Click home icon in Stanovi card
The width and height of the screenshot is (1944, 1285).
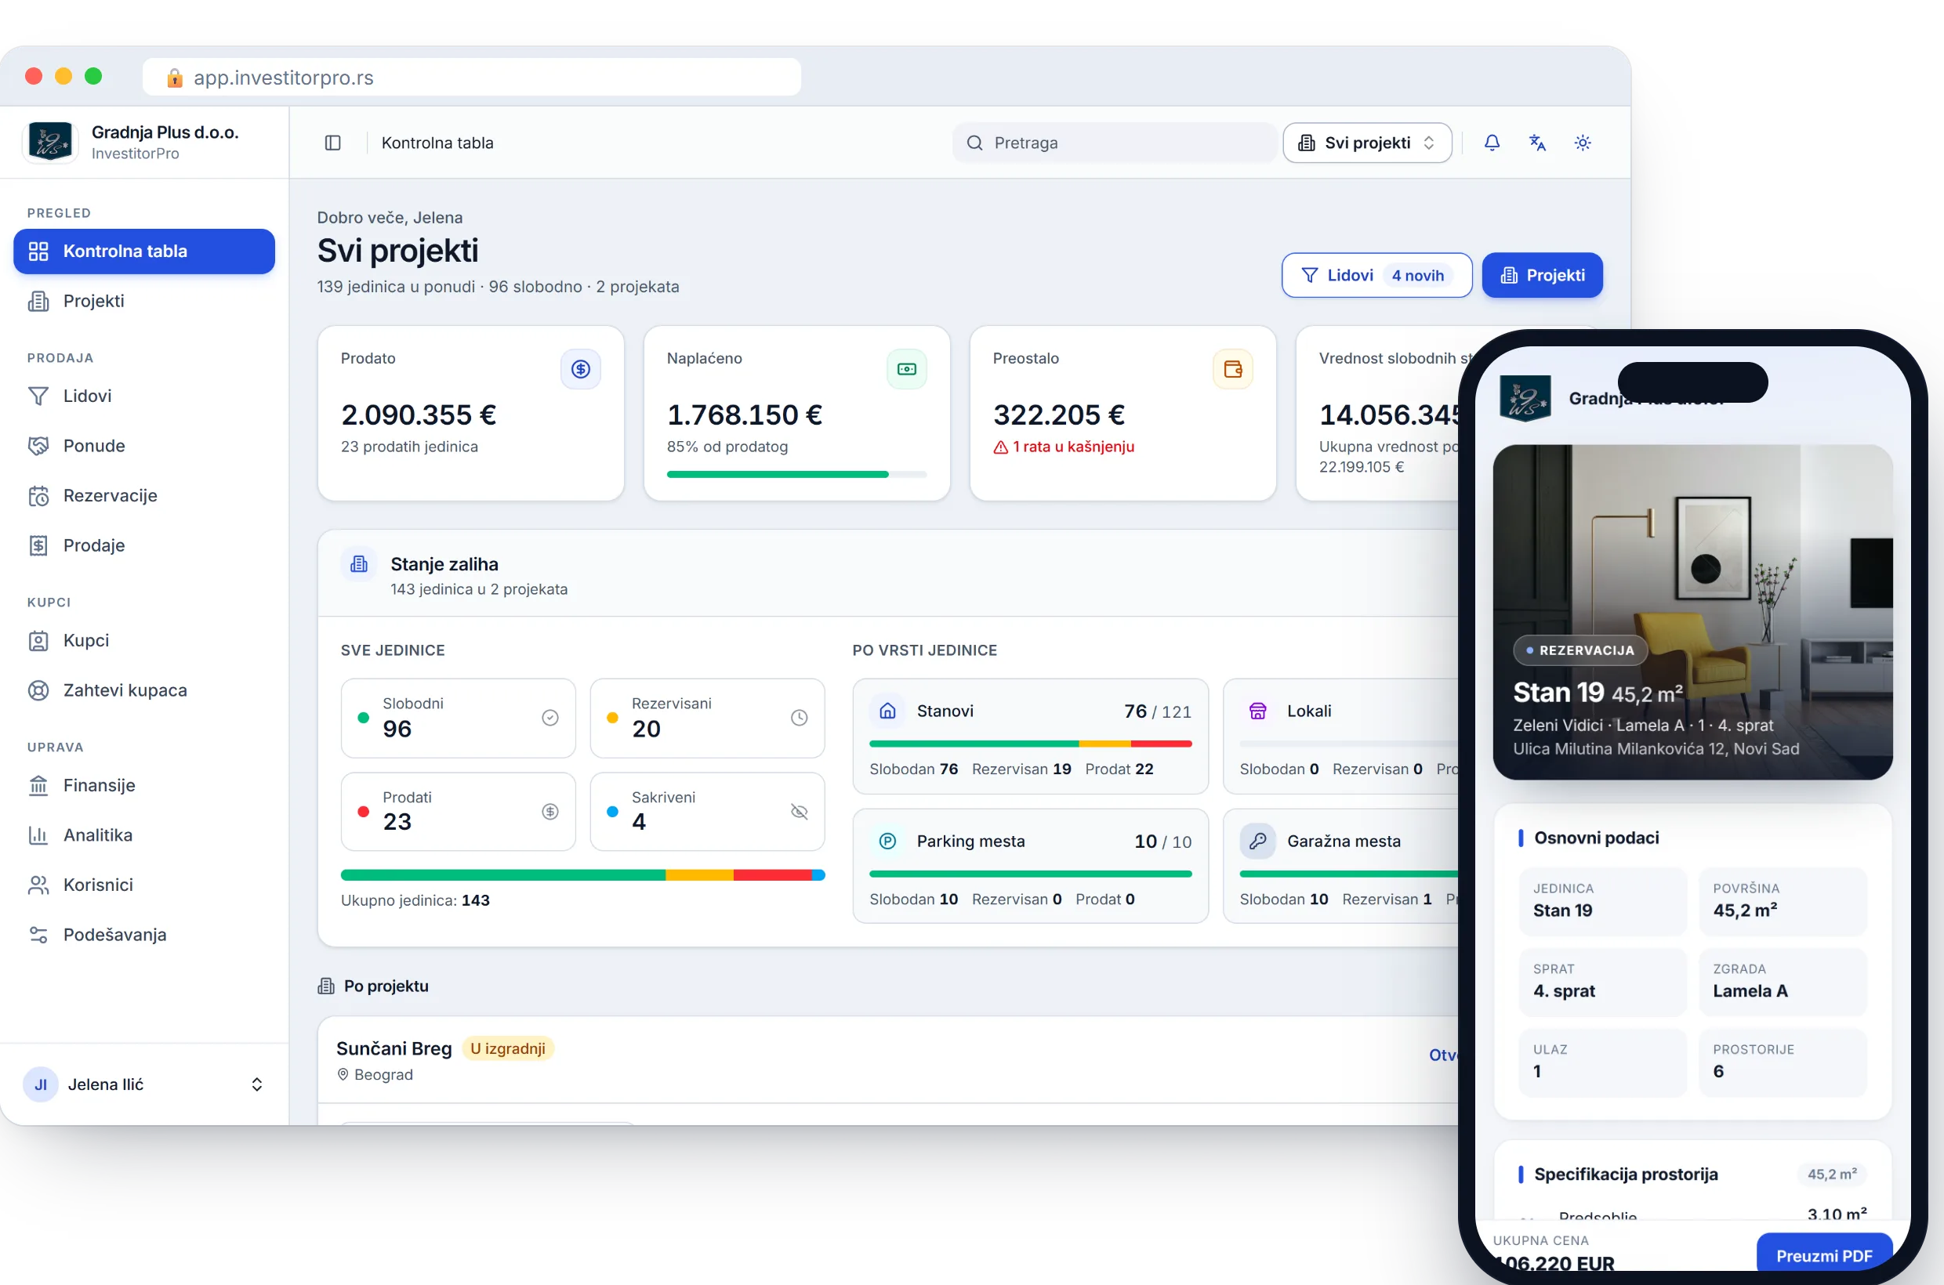point(888,711)
